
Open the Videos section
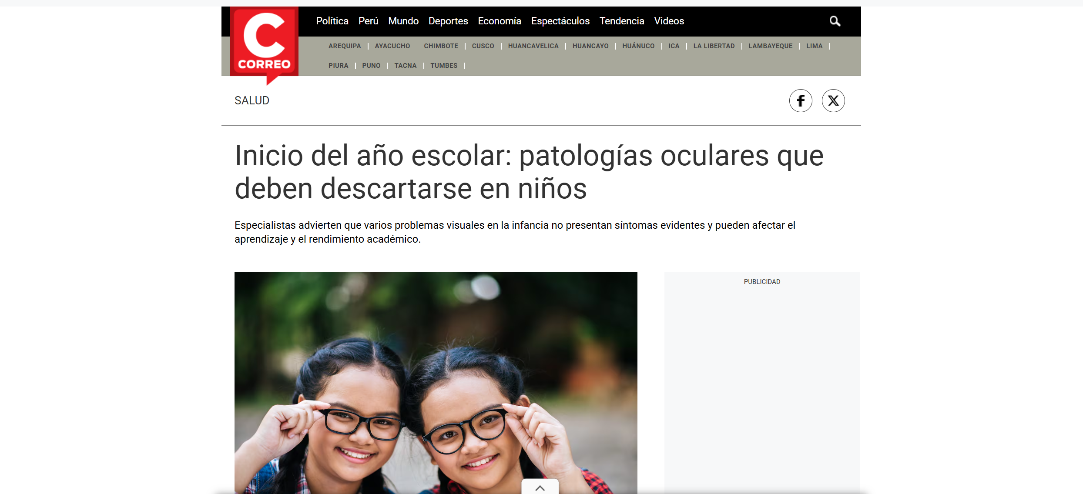coord(669,21)
